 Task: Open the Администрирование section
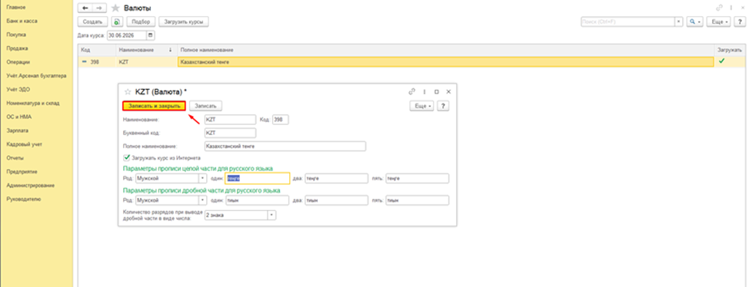point(30,185)
